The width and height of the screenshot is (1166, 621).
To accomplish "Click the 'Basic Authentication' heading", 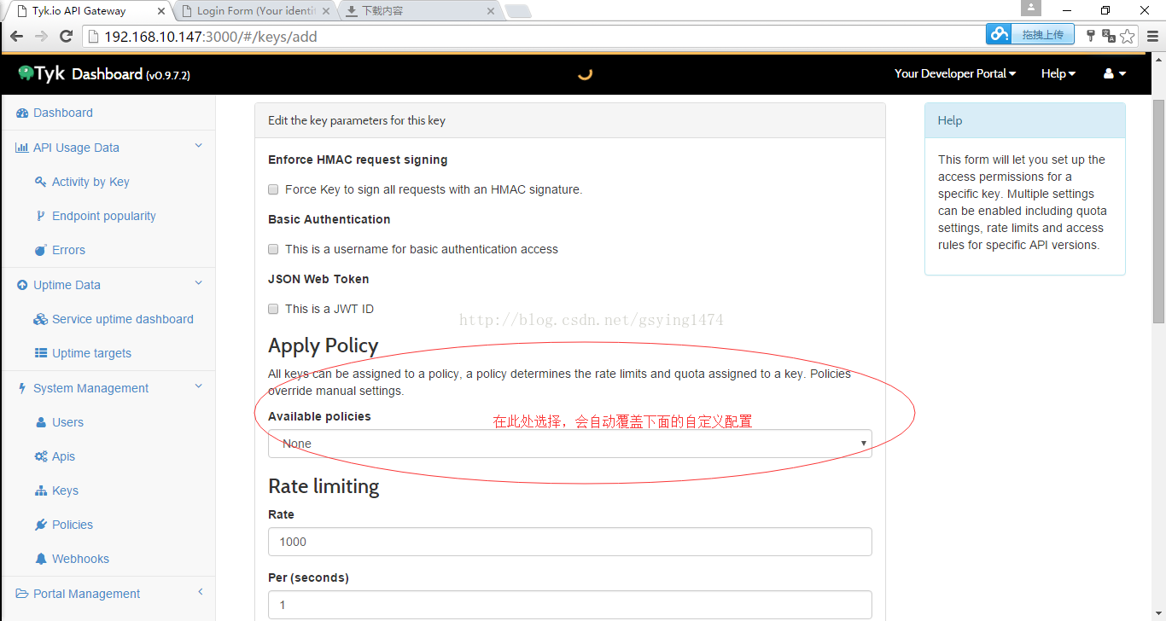I will [x=329, y=219].
